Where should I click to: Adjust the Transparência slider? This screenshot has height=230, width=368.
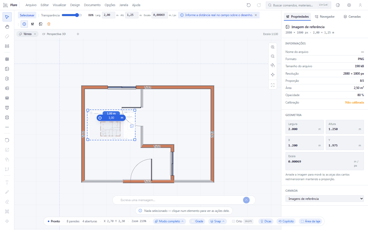coord(72,15)
